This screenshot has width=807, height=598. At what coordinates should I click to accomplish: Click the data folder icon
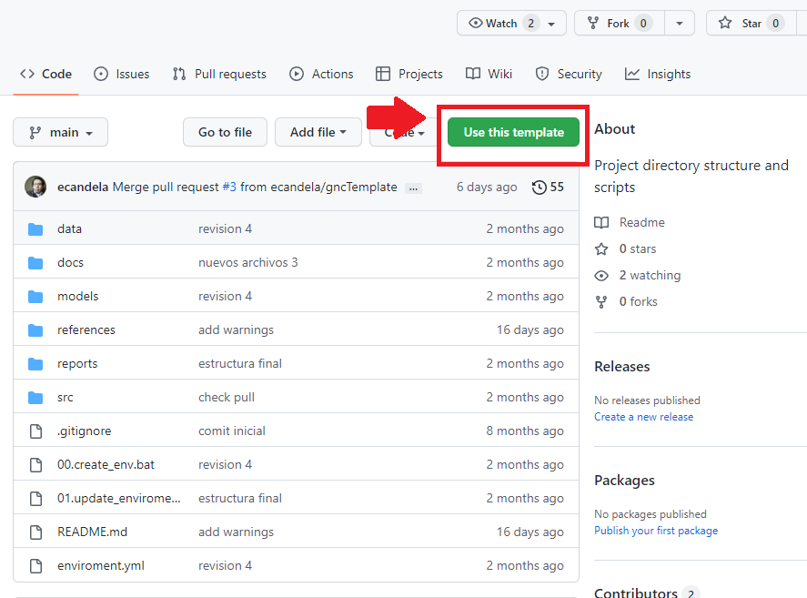click(35, 228)
